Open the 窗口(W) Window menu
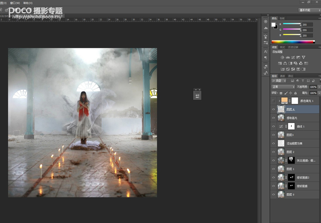321x223 pixels. [15, 3]
